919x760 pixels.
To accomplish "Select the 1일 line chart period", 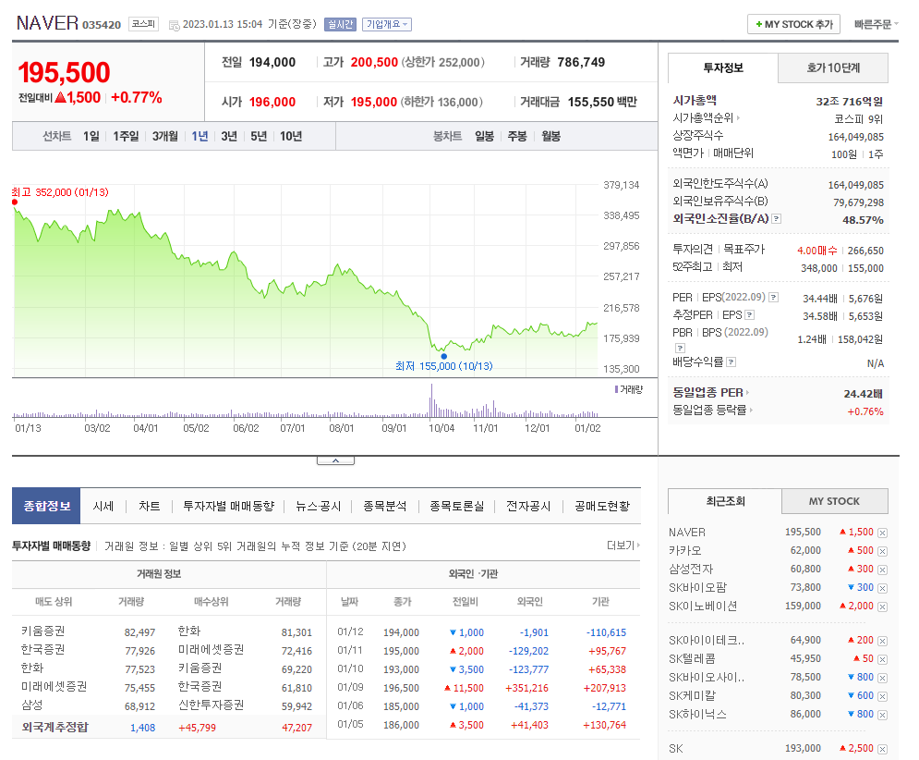I will click(91, 136).
